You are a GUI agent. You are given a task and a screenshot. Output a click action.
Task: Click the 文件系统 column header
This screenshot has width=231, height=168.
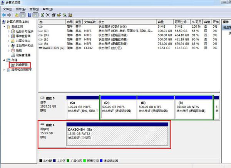90,22
